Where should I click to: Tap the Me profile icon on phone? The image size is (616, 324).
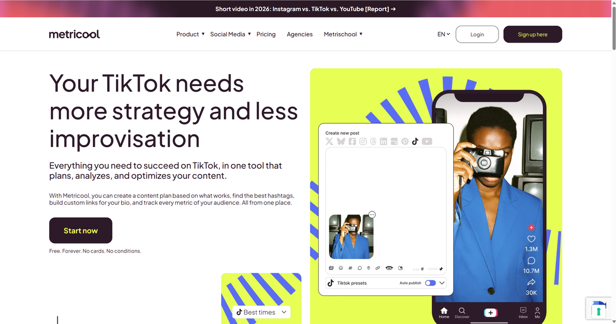[537, 311]
